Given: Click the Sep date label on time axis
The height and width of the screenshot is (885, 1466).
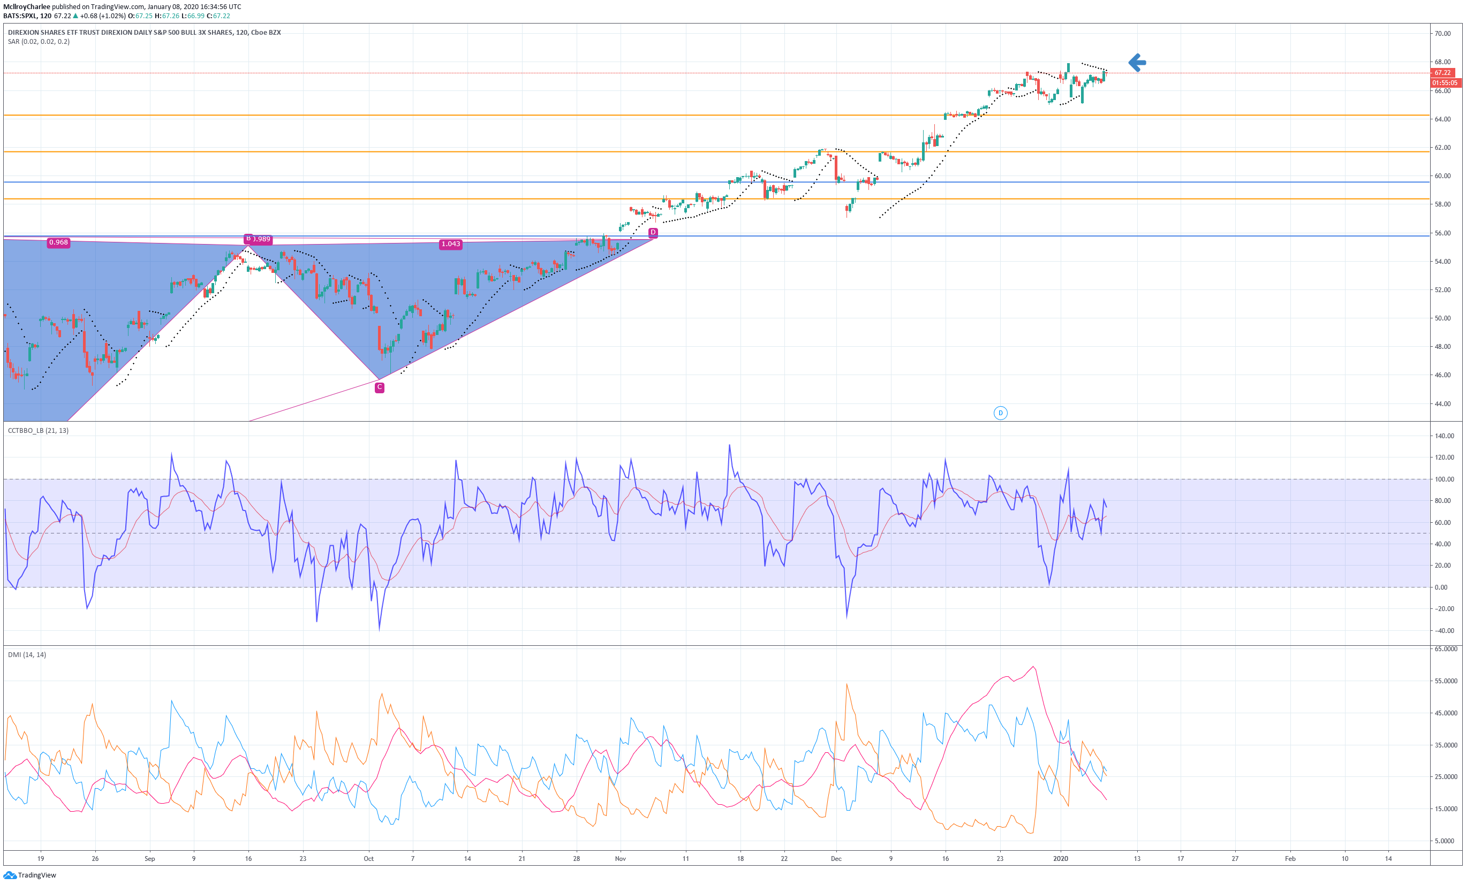Looking at the screenshot, I should pos(149,858).
